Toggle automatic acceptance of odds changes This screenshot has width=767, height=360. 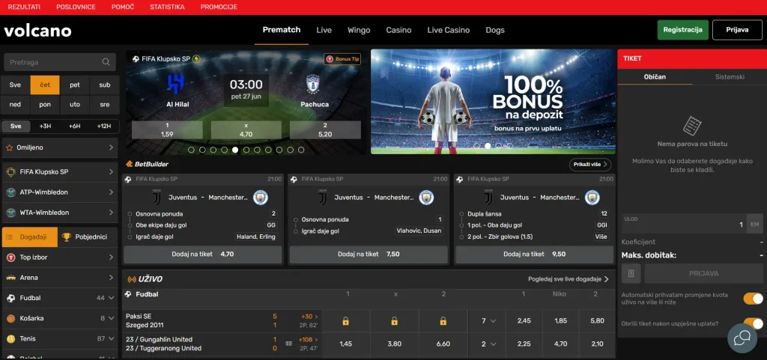click(x=753, y=299)
